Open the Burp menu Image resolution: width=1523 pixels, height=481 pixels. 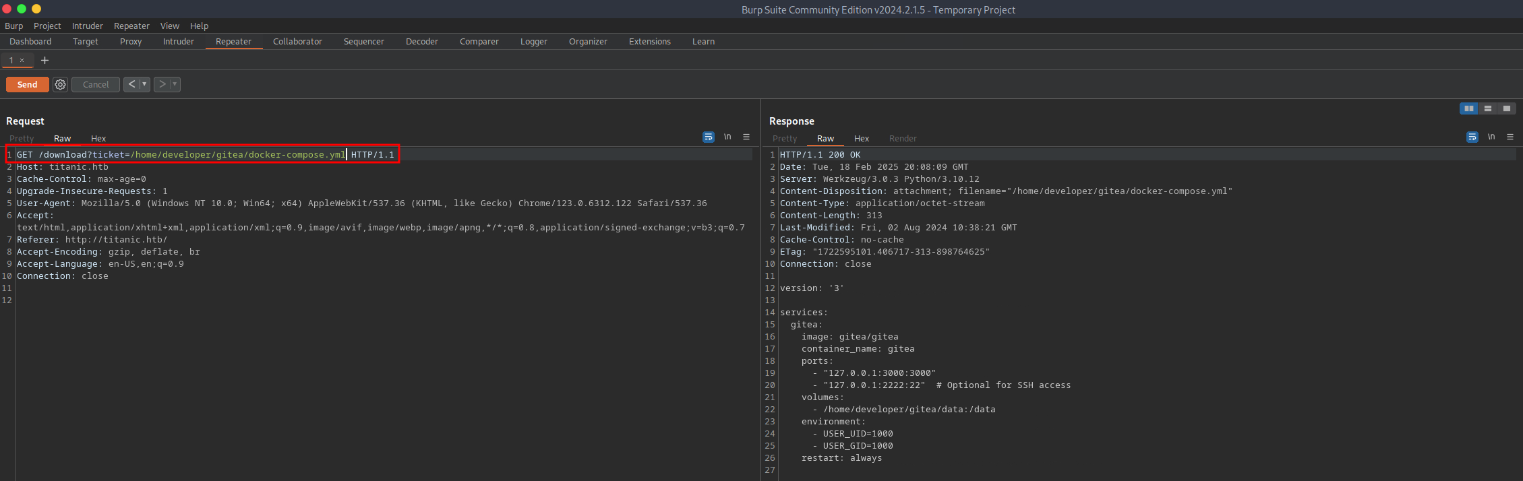pos(13,26)
